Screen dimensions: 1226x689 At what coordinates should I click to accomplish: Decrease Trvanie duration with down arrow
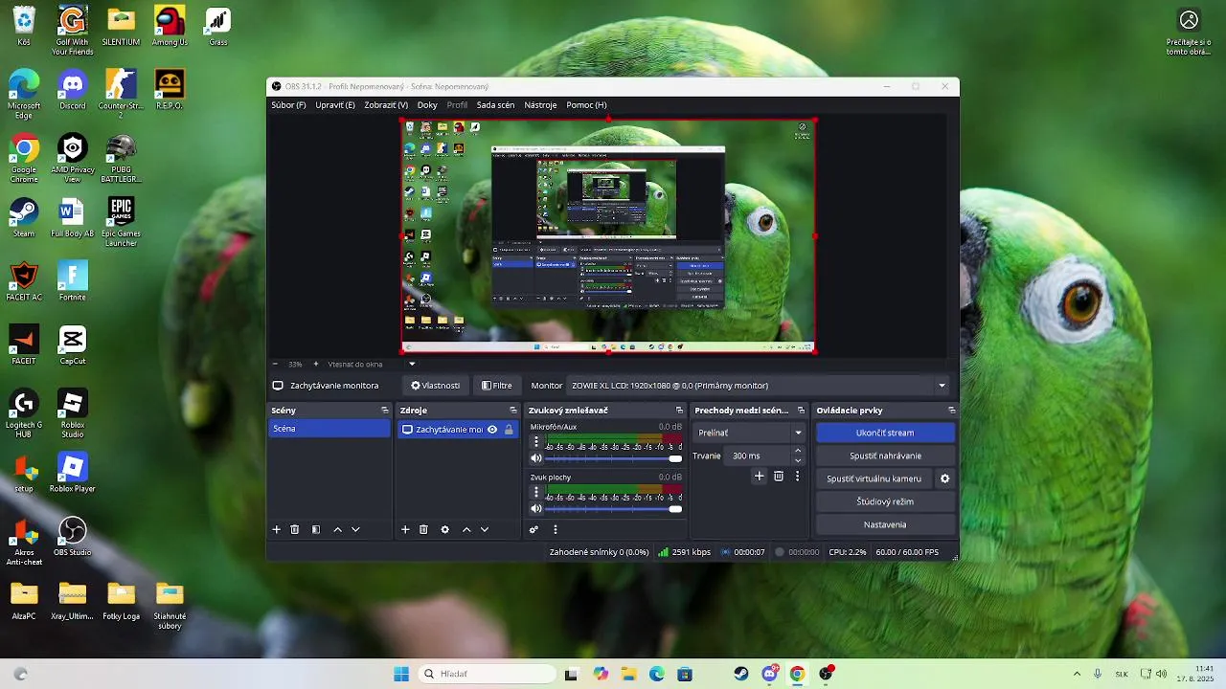pos(798,460)
